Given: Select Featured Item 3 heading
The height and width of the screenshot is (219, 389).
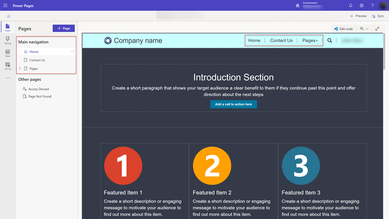Looking at the screenshot, I should tap(301, 193).
